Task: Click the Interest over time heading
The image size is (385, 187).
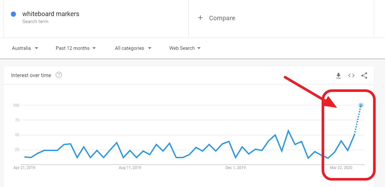Action: click(x=31, y=75)
